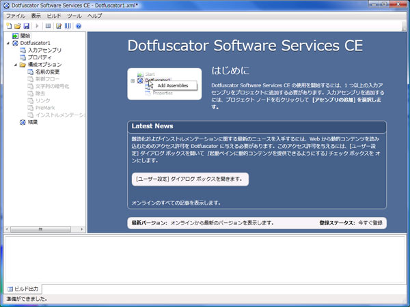Select the 入力アセンブリ tree item

44,50
